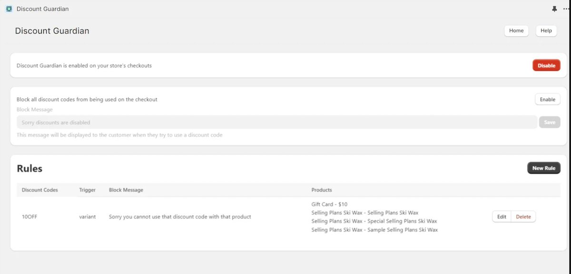Viewport: 571px width, 274px height.
Task: Delete the 10OFF rule
Action: [x=523, y=217]
